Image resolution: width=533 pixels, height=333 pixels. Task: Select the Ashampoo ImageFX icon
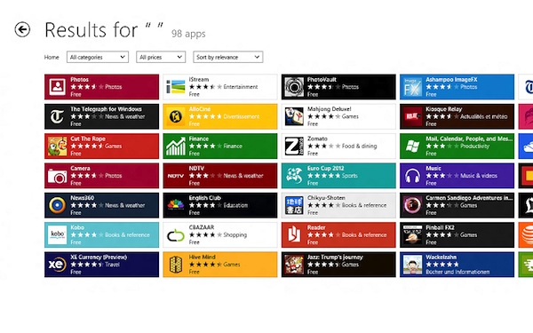point(412,87)
